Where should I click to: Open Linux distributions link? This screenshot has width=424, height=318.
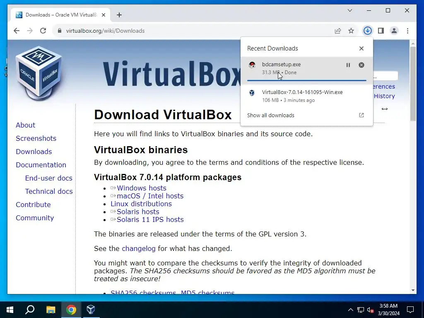141,204
